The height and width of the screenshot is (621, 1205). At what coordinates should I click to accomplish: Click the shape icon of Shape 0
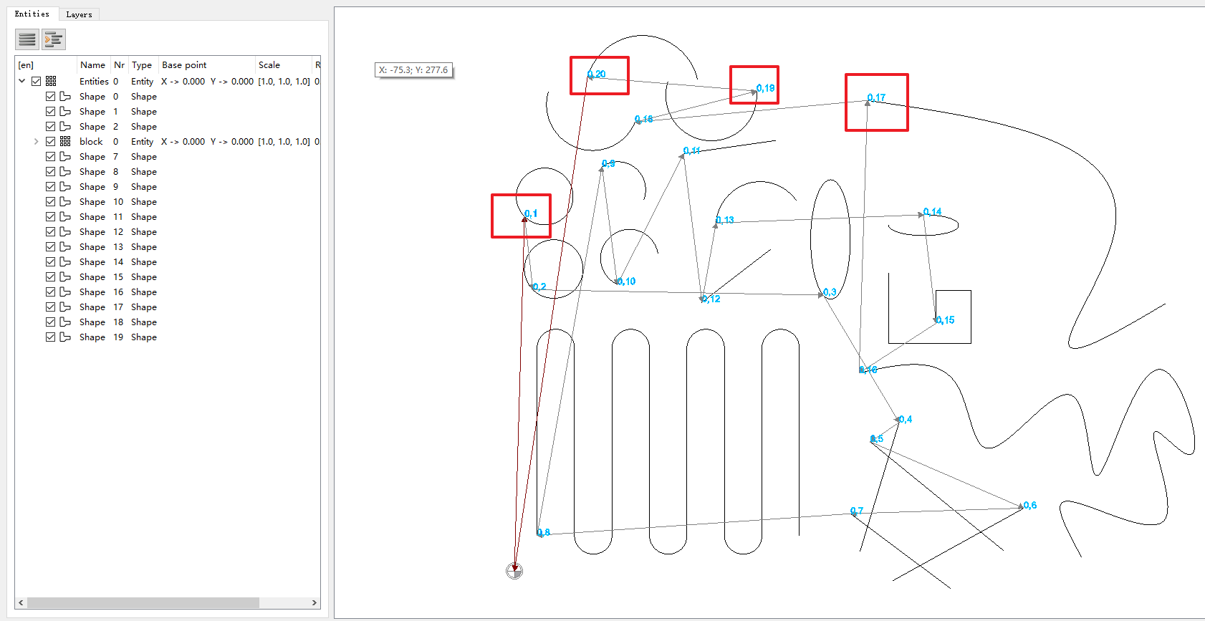[65, 97]
